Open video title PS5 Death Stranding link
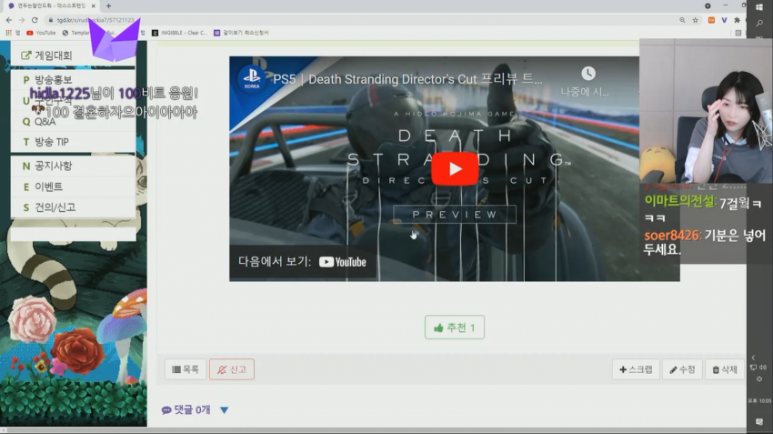Image resolution: width=773 pixels, height=434 pixels. click(x=407, y=79)
